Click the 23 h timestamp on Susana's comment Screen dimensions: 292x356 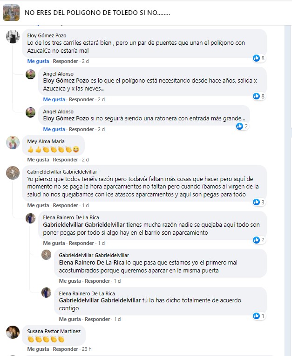click(87, 349)
